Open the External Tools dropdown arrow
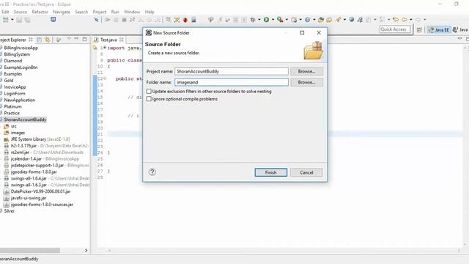The height and width of the screenshot is (264, 469). point(287,20)
